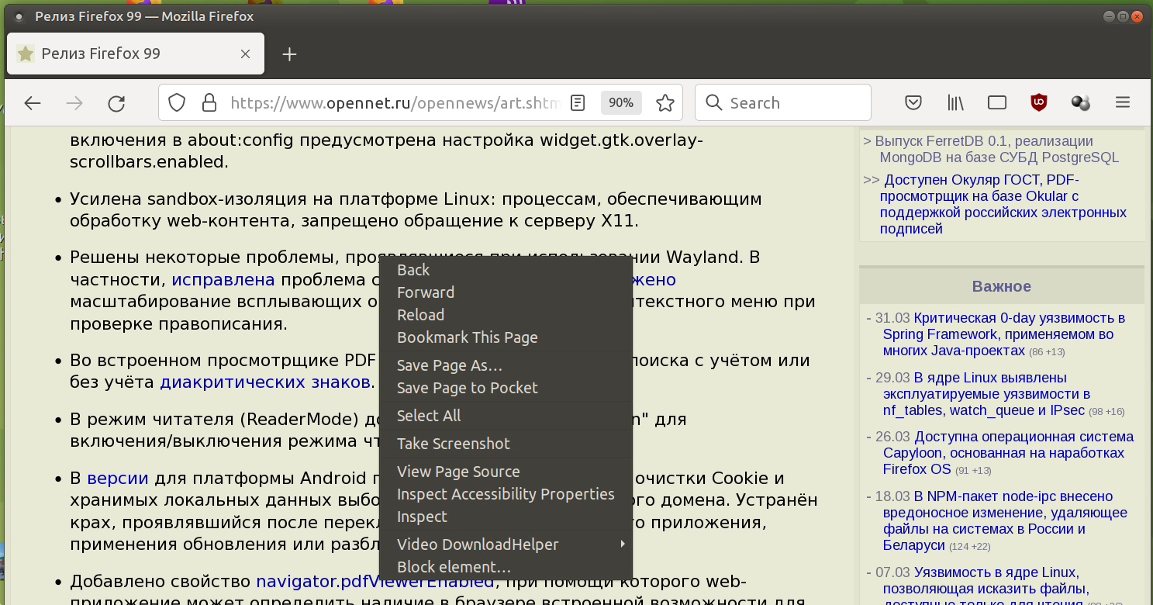Choose View Page Source menu entry
The width and height of the screenshot is (1153, 605).
(x=458, y=472)
